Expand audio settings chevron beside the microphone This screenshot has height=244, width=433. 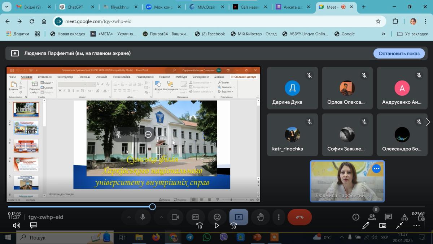(x=129, y=217)
